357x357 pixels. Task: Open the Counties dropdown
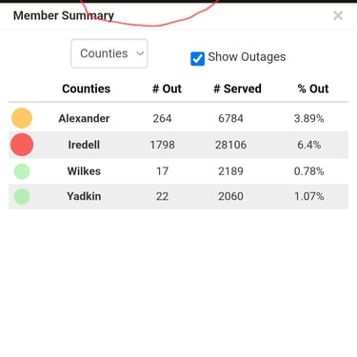[x=109, y=53]
